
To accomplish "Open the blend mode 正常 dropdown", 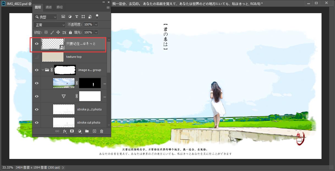I will click(50, 25).
